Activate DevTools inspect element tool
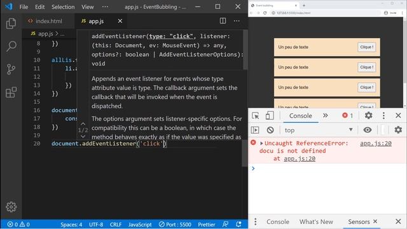407x229 pixels. point(256,116)
